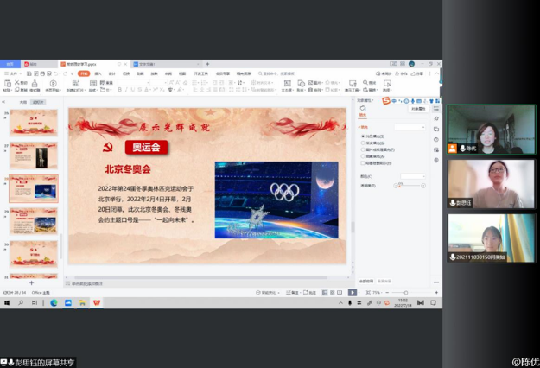
Task: Select the solid fill radio option
Action: pos(363,136)
